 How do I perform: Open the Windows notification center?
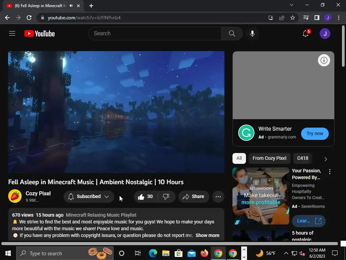pyautogui.click(x=335, y=253)
